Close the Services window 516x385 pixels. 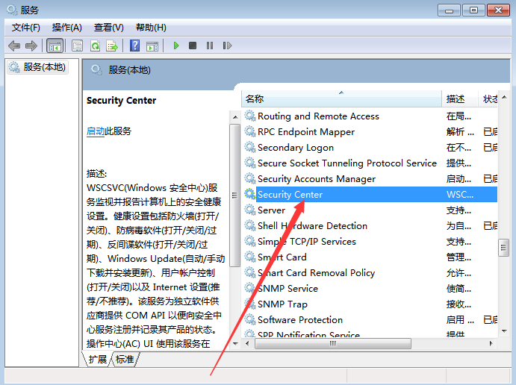coord(498,10)
